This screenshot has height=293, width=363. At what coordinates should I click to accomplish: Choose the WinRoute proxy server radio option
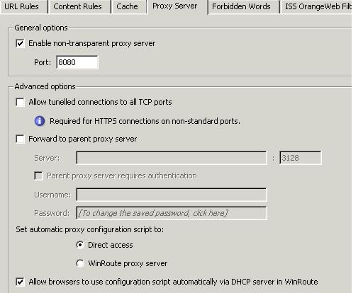[x=80, y=263]
